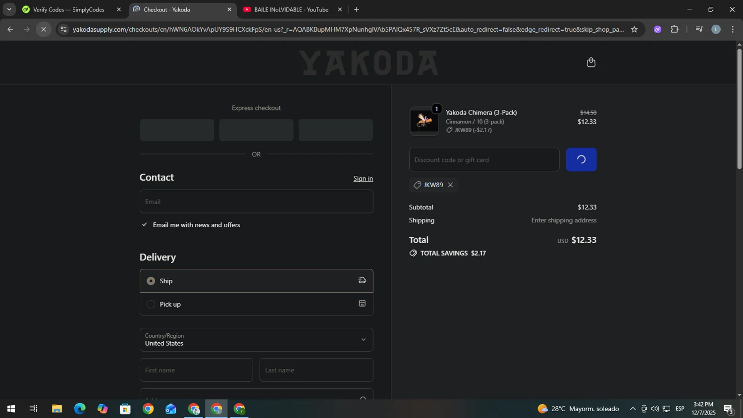Screen dimensions: 743x418
Task: Close the Checkout - Yakoda tab
Action: tap(229, 9)
